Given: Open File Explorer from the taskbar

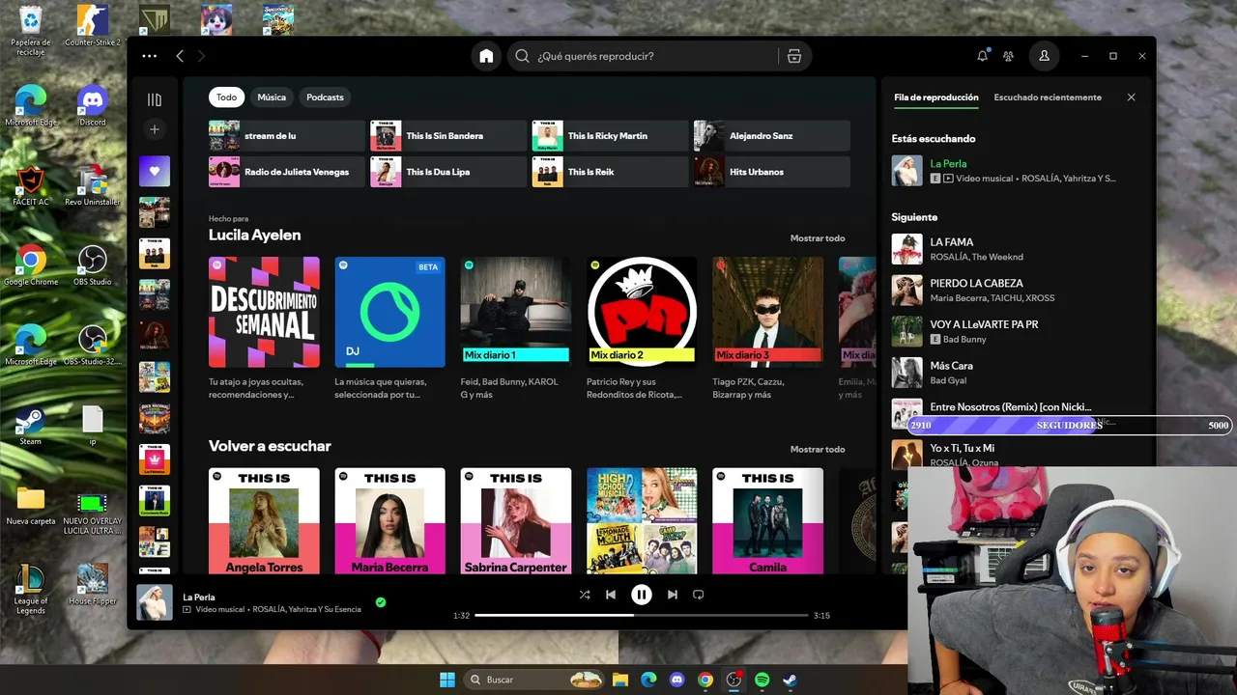Looking at the screenshot, I should click(x=620, y=680).
